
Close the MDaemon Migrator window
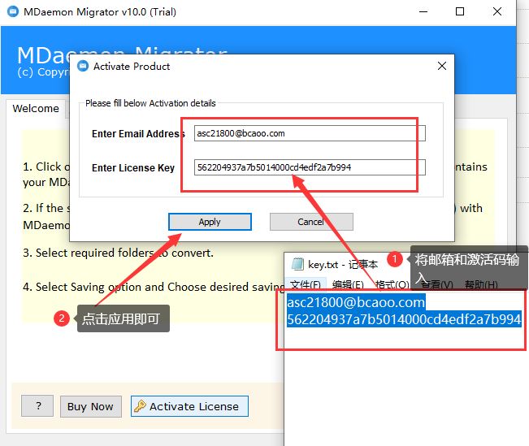pyautogui.click(x=497, y=12)
